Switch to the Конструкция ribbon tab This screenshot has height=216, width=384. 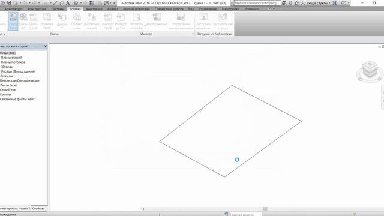click(37, 9)
